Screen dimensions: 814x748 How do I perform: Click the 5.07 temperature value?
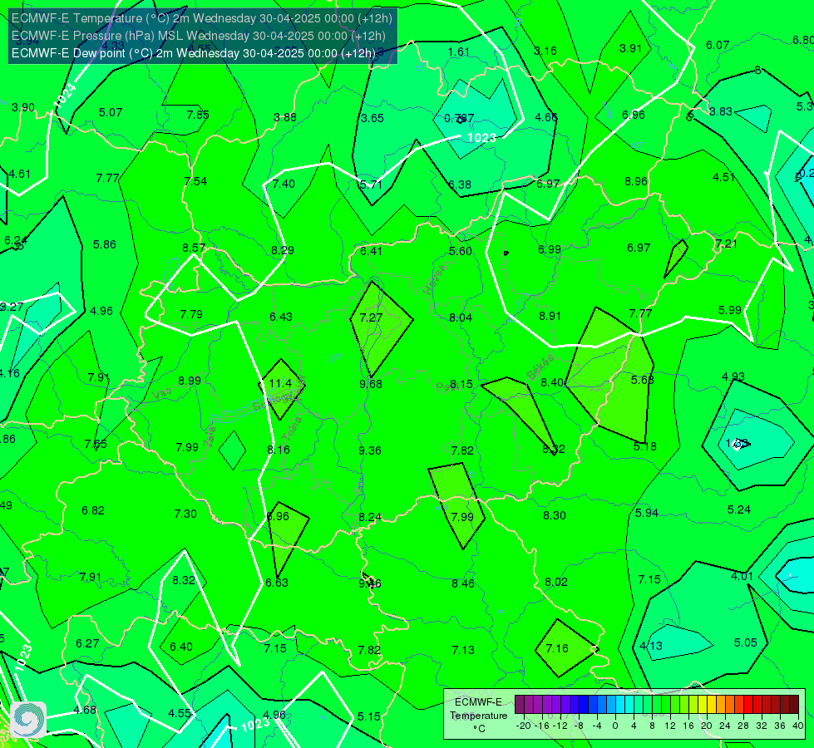point(111,112)
